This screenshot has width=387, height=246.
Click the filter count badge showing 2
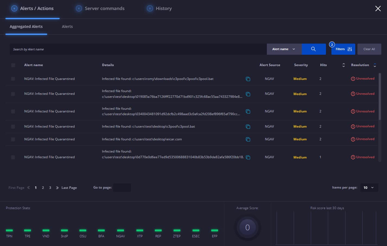[x=332, y=45]
